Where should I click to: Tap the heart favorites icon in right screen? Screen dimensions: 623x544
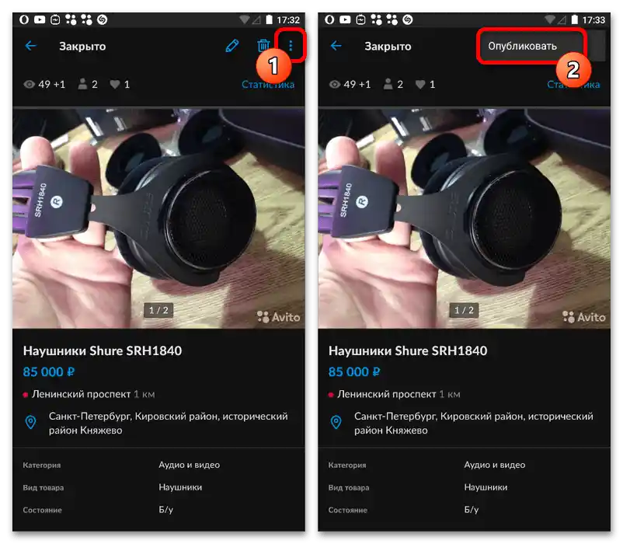point(420,84)
